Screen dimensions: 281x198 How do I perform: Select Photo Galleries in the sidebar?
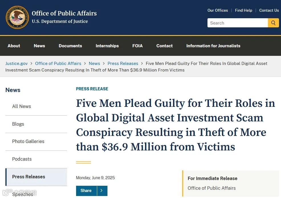(x=28, y=142)
